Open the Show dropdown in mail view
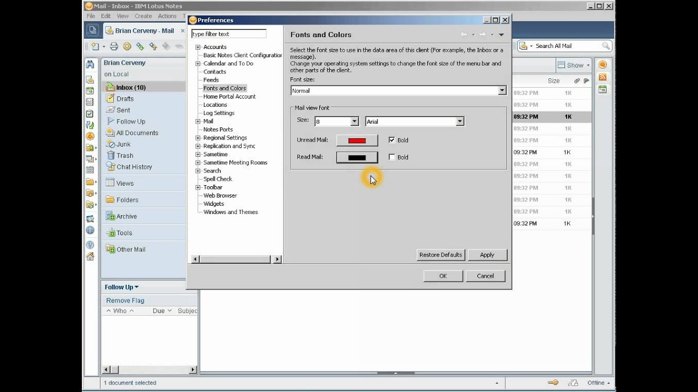Image resolution: width=698 pixels, height=392 pixels. click(x=574, y=65)
